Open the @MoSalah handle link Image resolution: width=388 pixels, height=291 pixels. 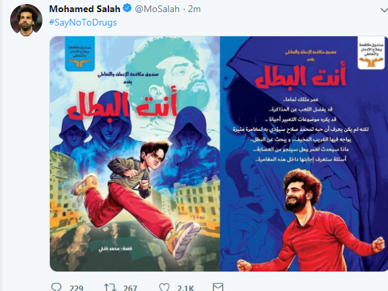tap(157, 9)
